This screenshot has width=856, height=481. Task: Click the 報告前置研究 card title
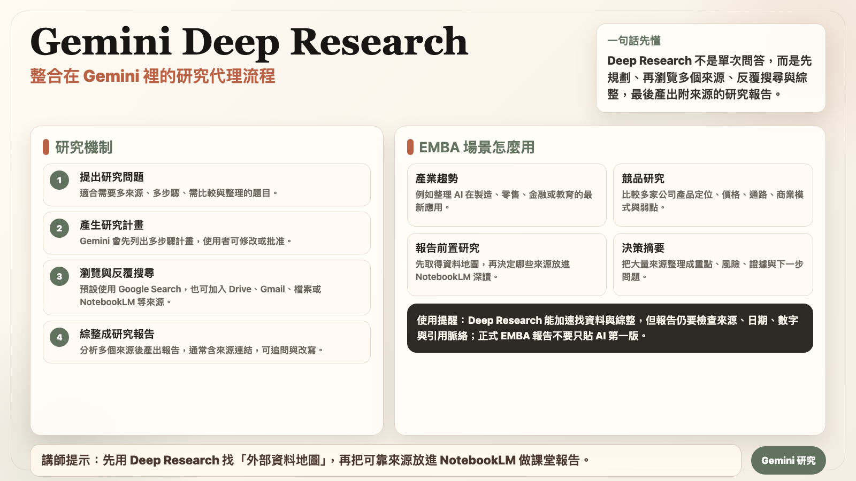448,248
